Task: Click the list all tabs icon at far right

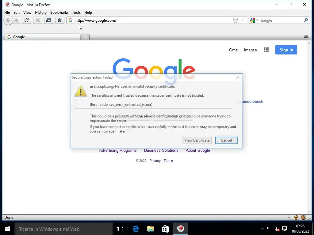Action: 306,37
